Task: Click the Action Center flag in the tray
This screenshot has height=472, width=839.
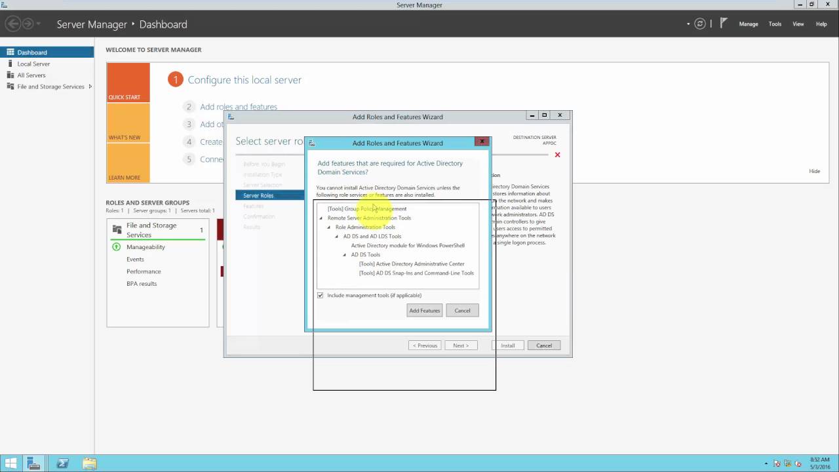Action: tap(777, 463)
